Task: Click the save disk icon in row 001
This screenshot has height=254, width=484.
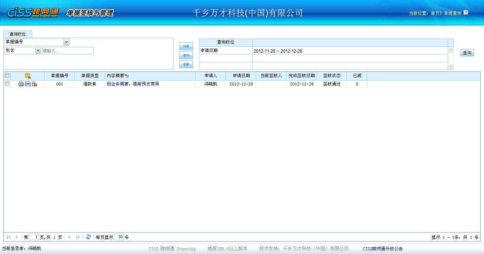Action: click(28, 84)
